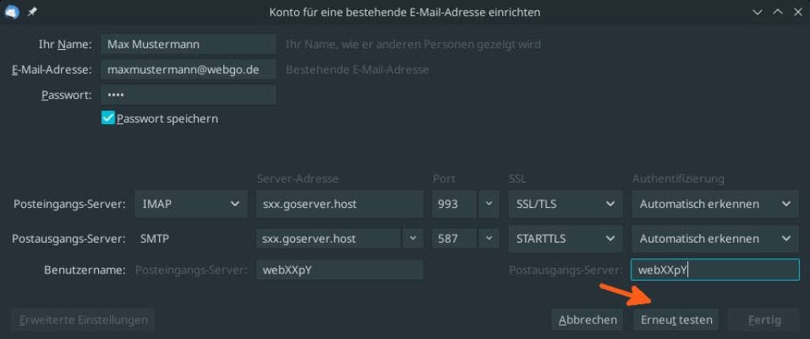Screen dimensions: 810x339
Task: Click the Fertig button
Action: coord(764,320)
